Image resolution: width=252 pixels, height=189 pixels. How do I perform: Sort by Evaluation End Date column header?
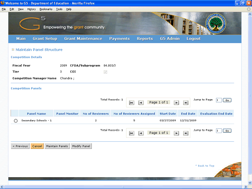(216, 114)
